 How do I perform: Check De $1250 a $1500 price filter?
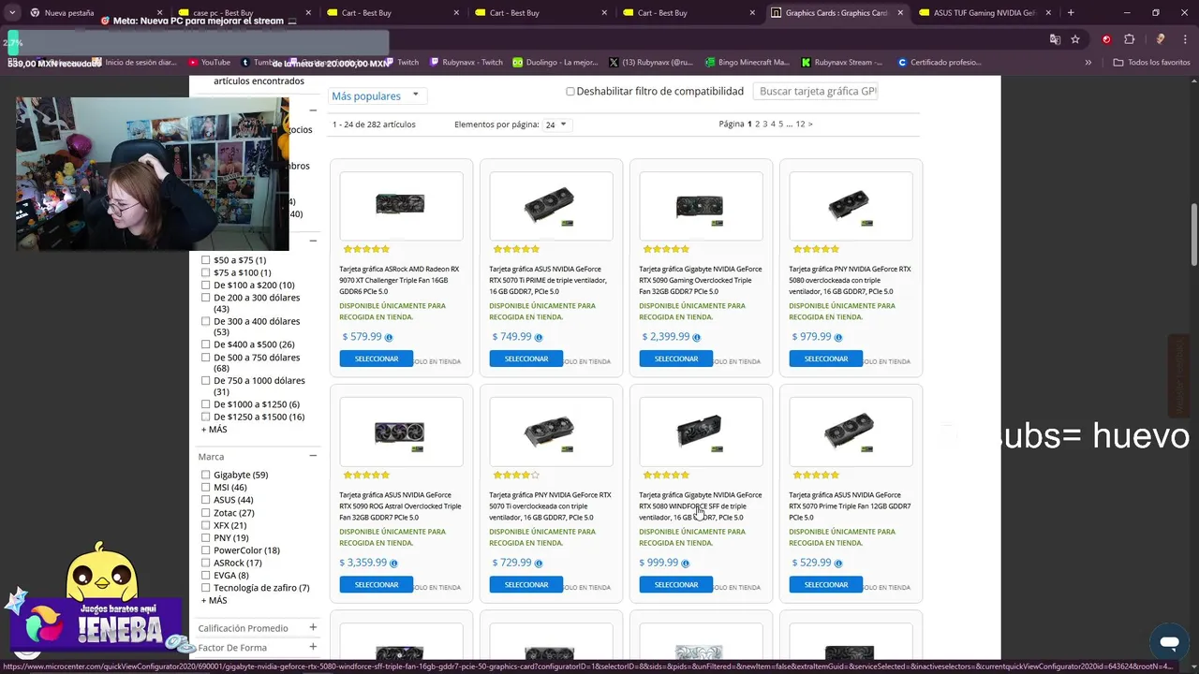coord(206,417)
